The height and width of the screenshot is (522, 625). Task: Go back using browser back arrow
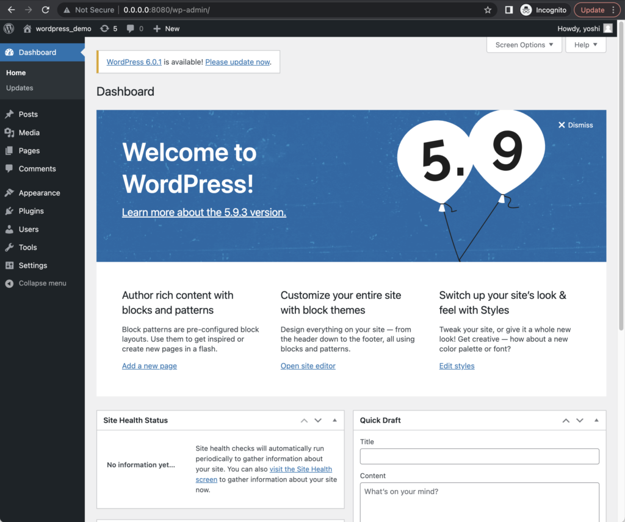click(x=11, y=10)
